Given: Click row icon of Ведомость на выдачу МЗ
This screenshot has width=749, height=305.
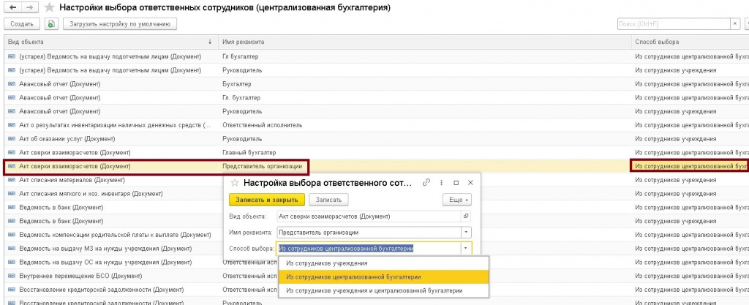Looking at the screenshot, I should tap(12, 249).
